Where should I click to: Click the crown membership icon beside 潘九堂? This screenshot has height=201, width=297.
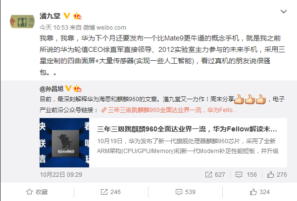77,16
